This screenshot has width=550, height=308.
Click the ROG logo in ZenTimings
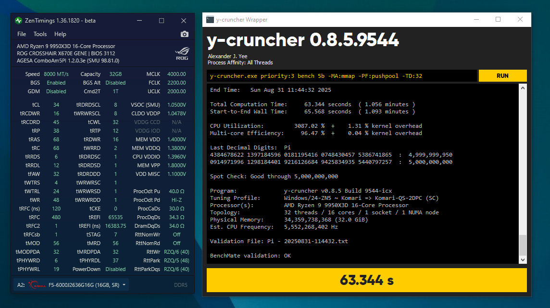(x=182, y=53)
